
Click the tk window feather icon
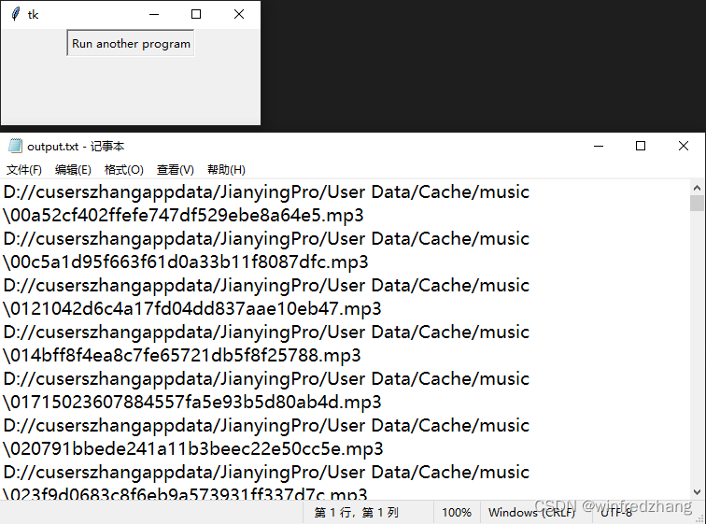[x=15, y=14]
